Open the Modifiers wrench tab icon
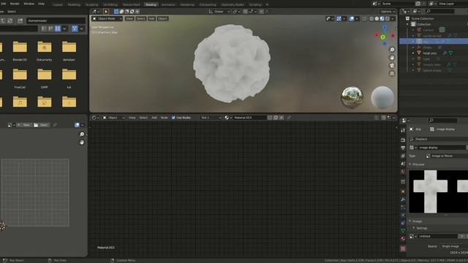The image size is (468, 263). (x=403, y=199)
